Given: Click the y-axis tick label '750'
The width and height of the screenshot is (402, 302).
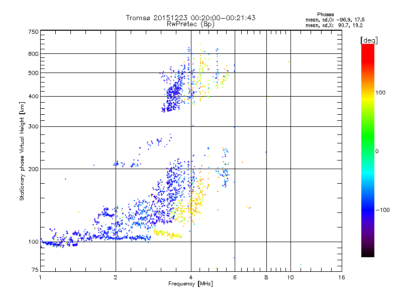Looking at the screenshot, I should click(x=33, y=32).
